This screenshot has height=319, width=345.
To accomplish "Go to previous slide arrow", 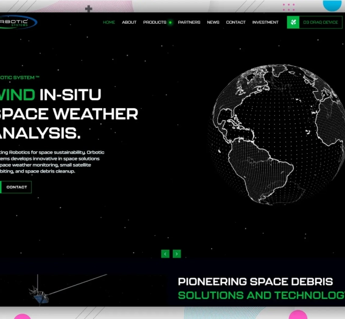I will (x=166, y=254).
